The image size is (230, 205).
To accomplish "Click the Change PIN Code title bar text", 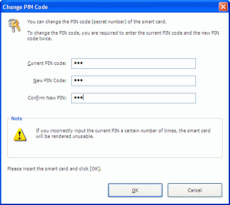I will pyautogui.click(x=25, y=7).
